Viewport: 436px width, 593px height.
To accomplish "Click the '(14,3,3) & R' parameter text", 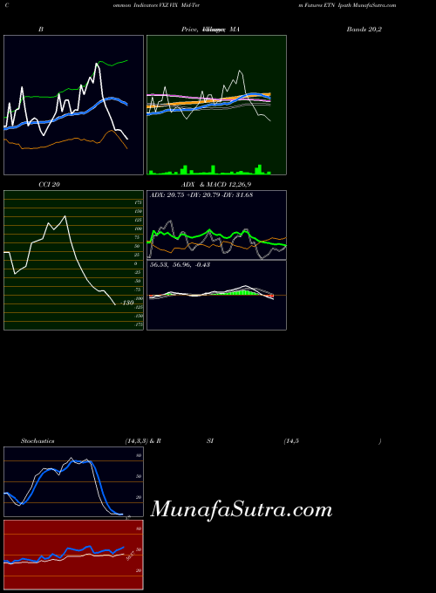I will pos(143,441).
